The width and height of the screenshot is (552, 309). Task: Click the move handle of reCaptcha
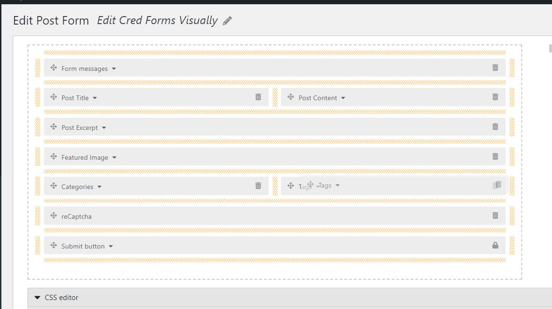53,215
